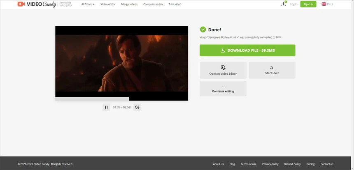Pause the video playback

[106, 107]
